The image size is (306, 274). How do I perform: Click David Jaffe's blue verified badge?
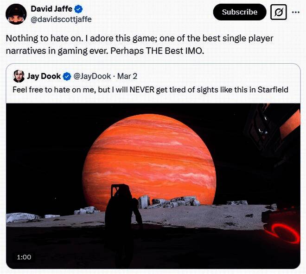point(78,9)
